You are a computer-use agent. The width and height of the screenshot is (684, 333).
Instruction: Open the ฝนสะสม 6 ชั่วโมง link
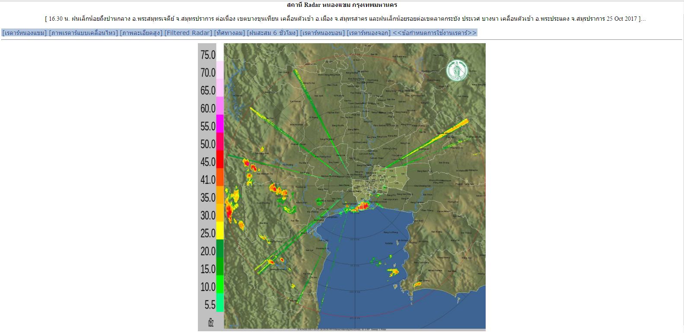click(273, 33)
